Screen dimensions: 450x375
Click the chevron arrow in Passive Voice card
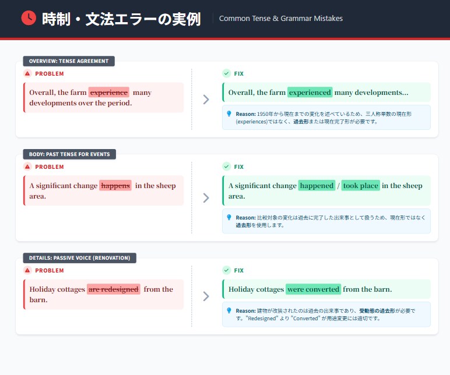coord(206,296)
